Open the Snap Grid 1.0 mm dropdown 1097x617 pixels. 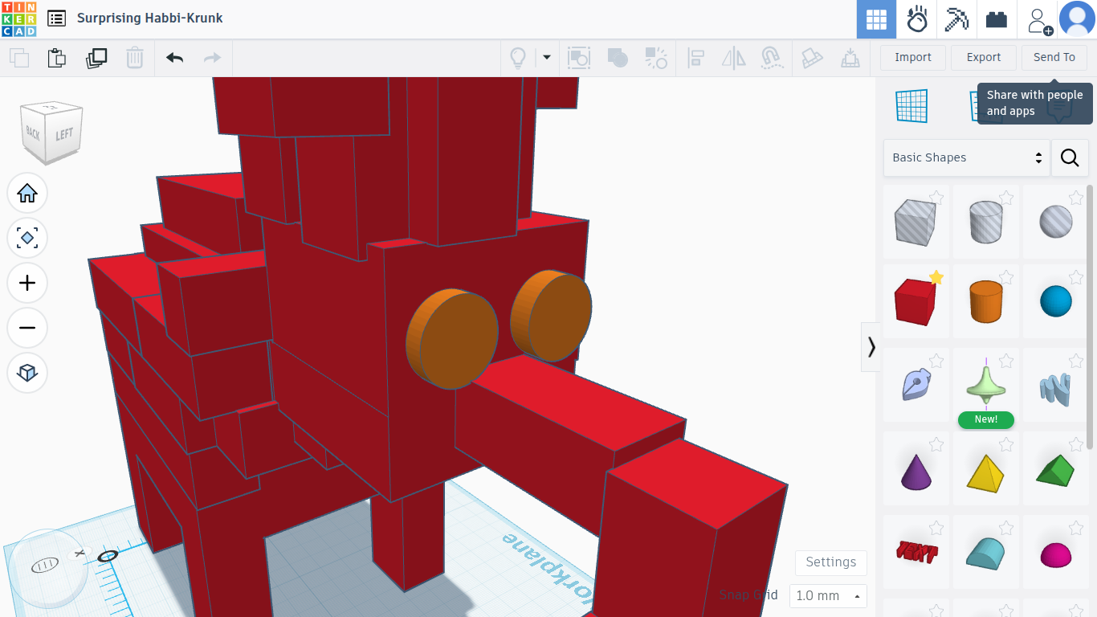point(828,596)
